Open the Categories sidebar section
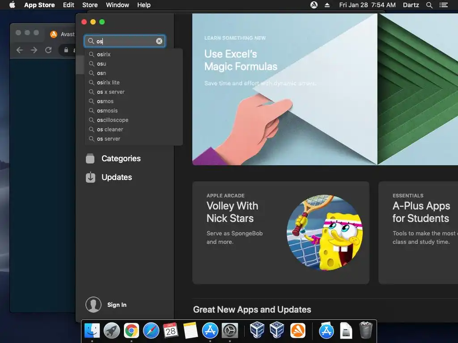 pyautogui.click(x=113, y=159)
